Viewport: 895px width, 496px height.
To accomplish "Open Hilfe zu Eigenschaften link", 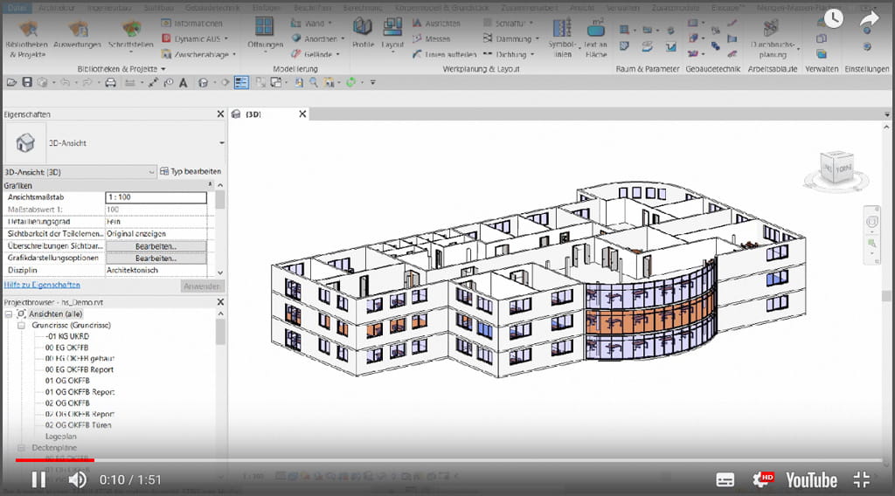I will 42,285.
